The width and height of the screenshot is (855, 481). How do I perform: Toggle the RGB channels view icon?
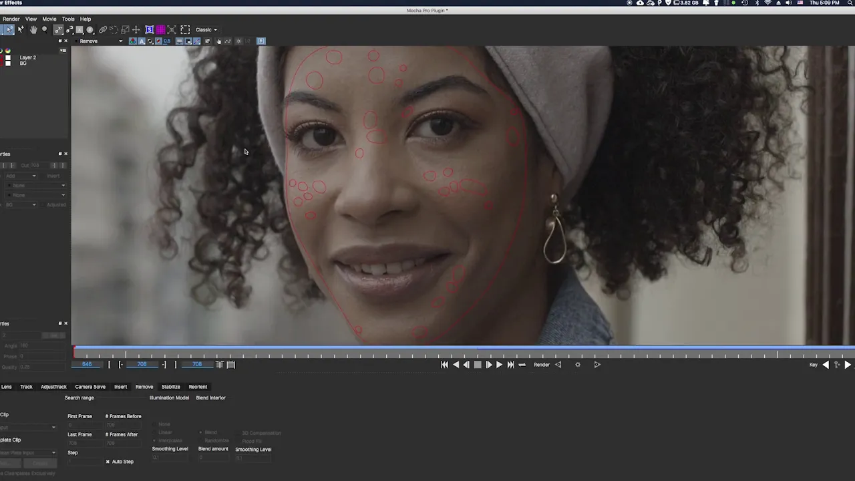pos(133,41)
